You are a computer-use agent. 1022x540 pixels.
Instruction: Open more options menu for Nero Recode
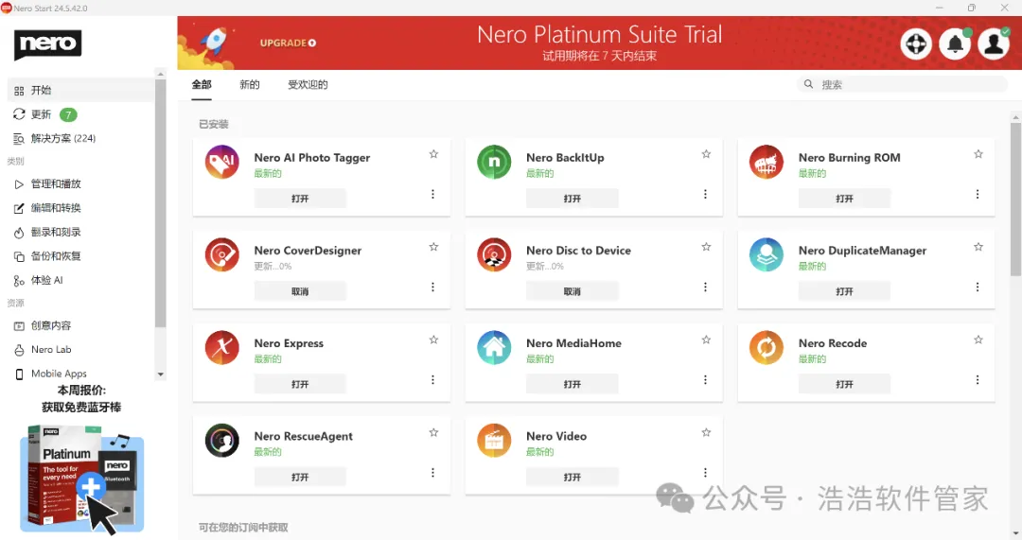[977, 380]
